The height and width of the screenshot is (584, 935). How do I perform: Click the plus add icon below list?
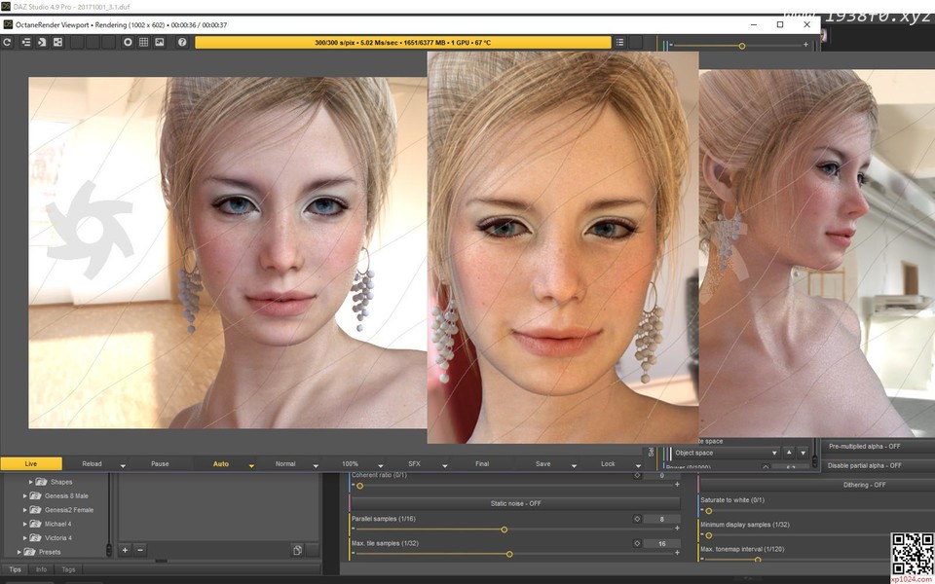[x=125, y=550]
